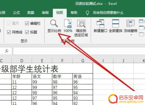The height and width of the screenshot is (105, 145).
Task: Select the 英语 cell showing 92
Action: click(x=83, y=103)
